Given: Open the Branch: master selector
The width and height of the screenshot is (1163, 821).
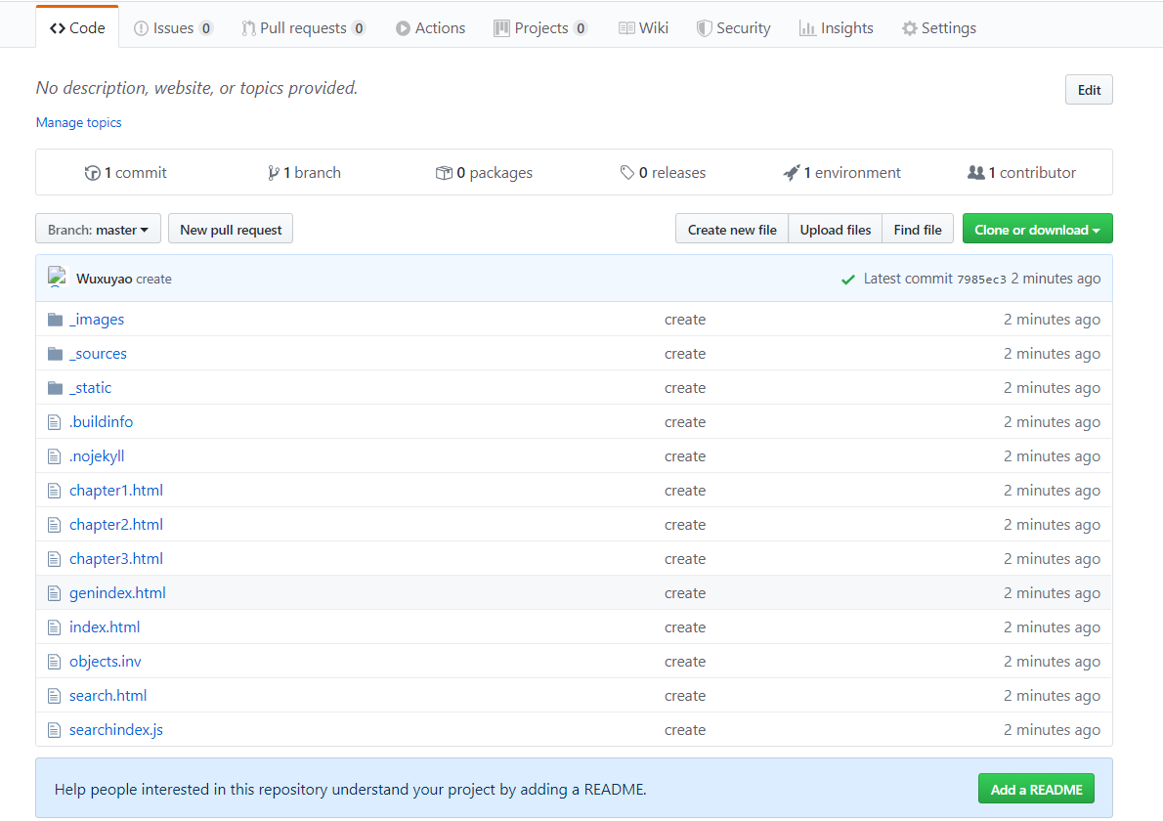Looking at the screenshot, I should [98, 228].
